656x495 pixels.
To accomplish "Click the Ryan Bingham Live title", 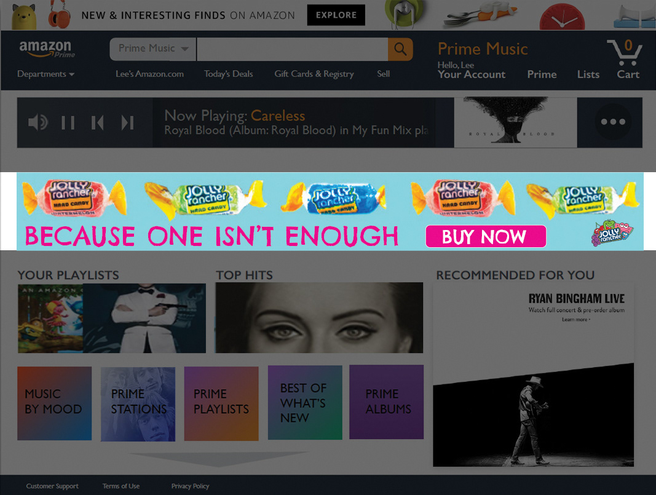I will point(576,299).
